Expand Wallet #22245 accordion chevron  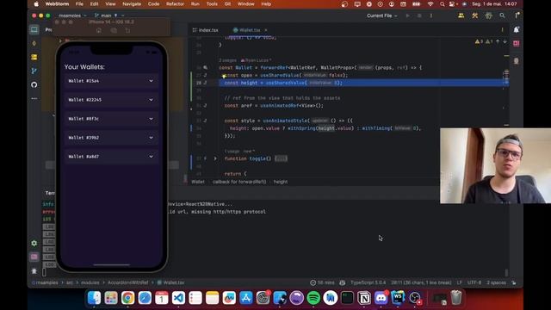click(x=152, y=100)
